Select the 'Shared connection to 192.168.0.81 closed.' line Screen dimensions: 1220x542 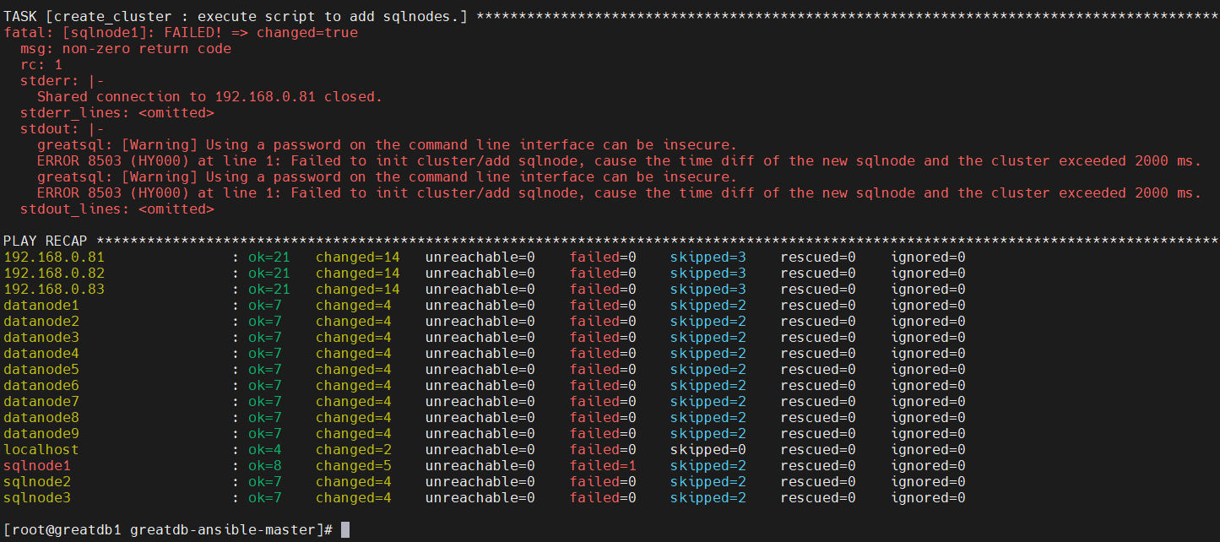click(x=209, y=97)
